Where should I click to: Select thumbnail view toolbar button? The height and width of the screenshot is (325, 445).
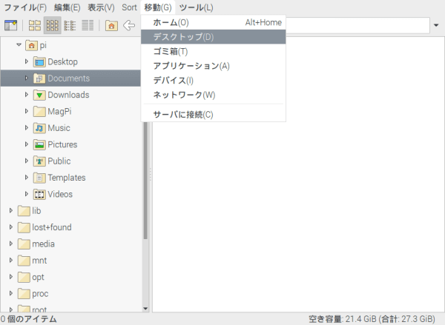click(x=53, y=25)
